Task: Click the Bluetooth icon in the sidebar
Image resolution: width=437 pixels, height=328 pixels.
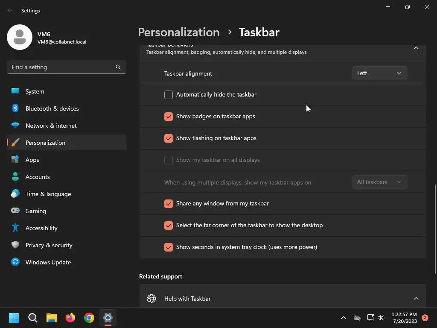Action: pyautogui.click(x=15, y=108)
